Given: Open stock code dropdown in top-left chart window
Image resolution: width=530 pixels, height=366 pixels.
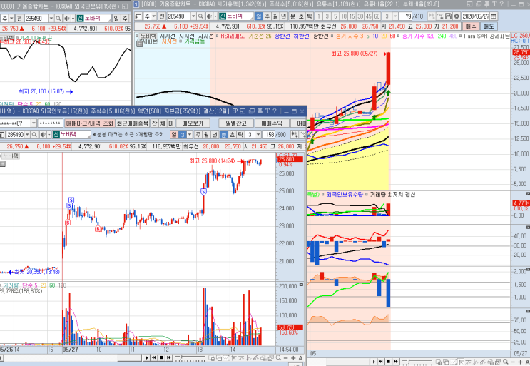Looking at the screenshot, I should click(x=51, y=19).
